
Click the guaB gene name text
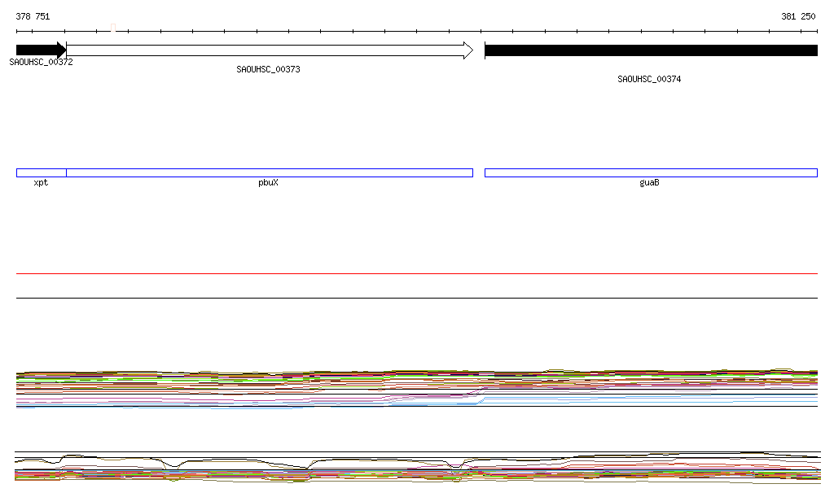pyautogui.click(x=649, y=183)
